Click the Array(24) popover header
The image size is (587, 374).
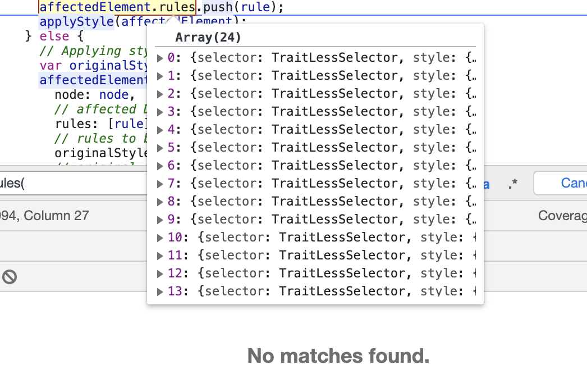pyautogui.click(x=208, y=37)
